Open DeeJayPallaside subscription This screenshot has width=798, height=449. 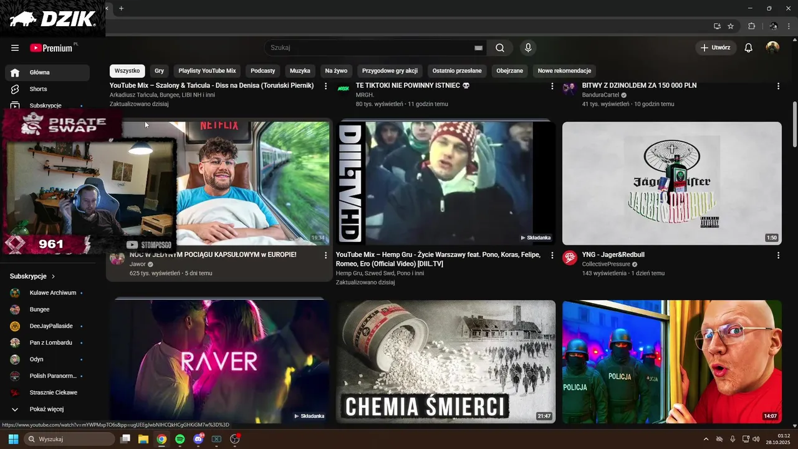pos(47,326)
